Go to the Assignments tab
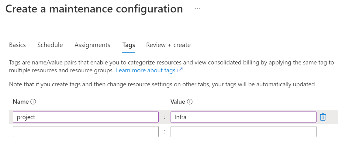The height and width of the screenshot is (155, 346). 92,45
